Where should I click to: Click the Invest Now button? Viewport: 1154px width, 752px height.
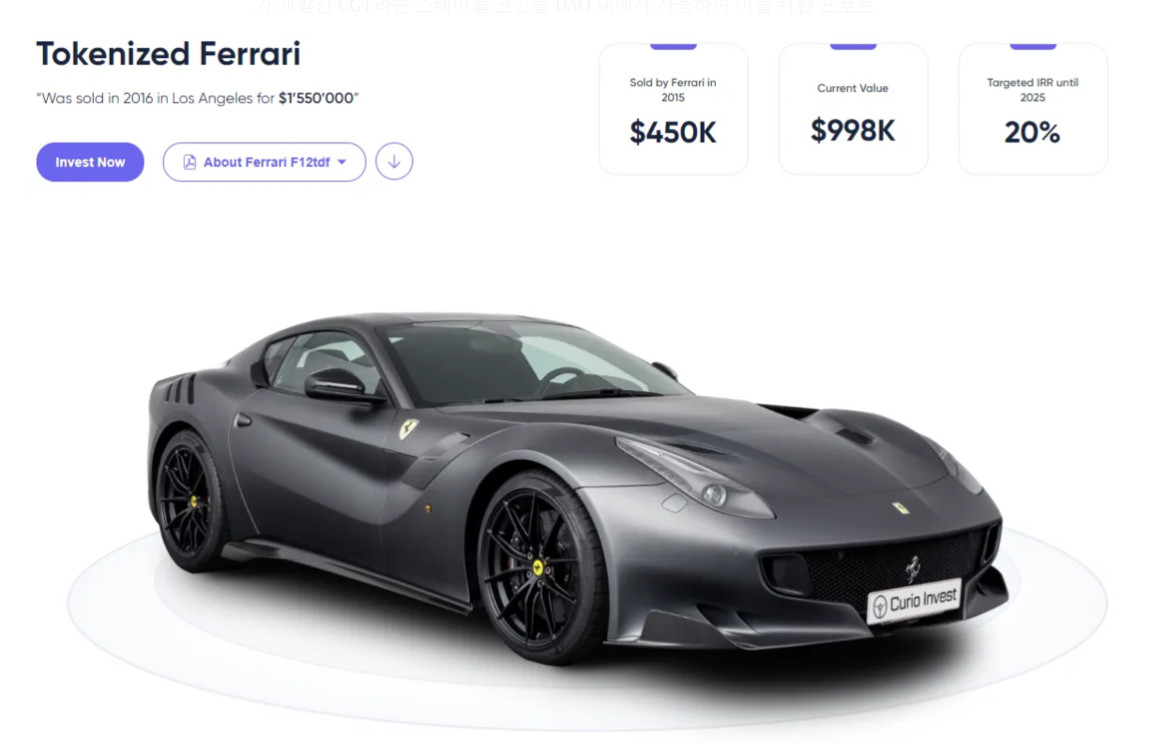[90, 162]
